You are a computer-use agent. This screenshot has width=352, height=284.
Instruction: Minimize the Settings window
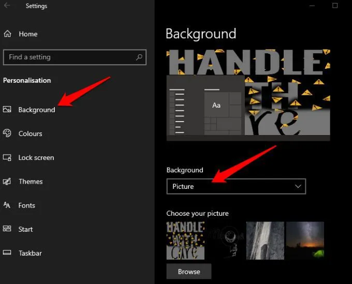[312, 6]
